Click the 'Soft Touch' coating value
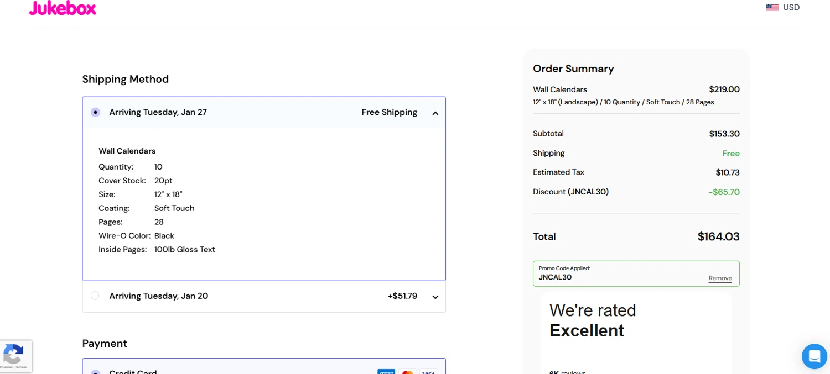Screen dimensions: 830x374 click(x=174, y=208)
